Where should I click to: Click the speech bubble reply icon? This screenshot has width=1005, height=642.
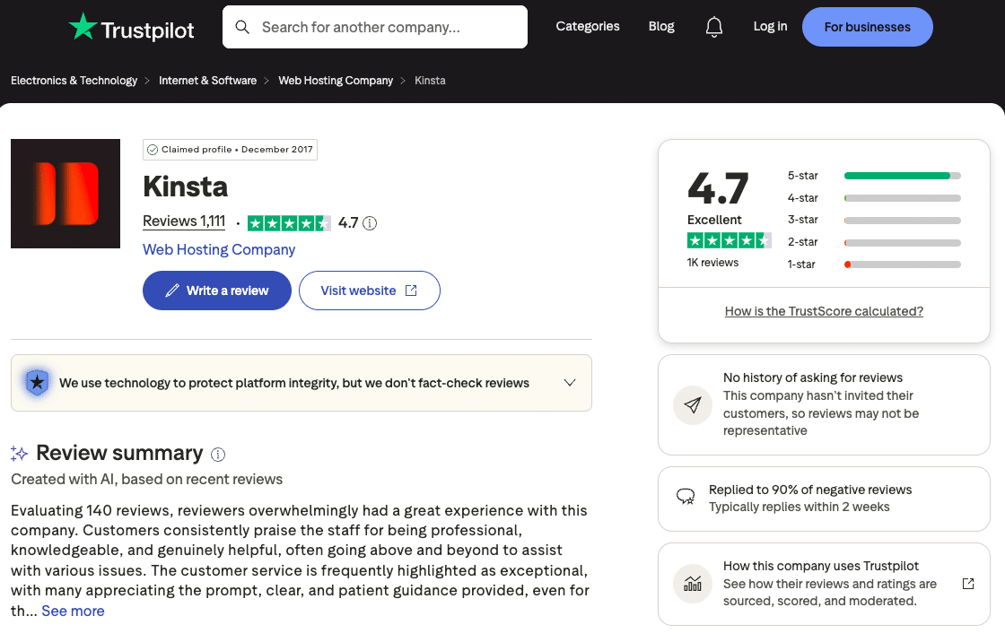tap(686, 497)
